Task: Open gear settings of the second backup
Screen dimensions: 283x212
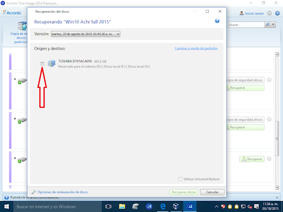Action: [269, 119]
